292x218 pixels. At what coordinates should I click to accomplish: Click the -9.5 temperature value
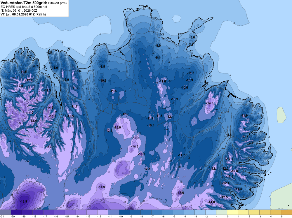[x=102, y=66]
